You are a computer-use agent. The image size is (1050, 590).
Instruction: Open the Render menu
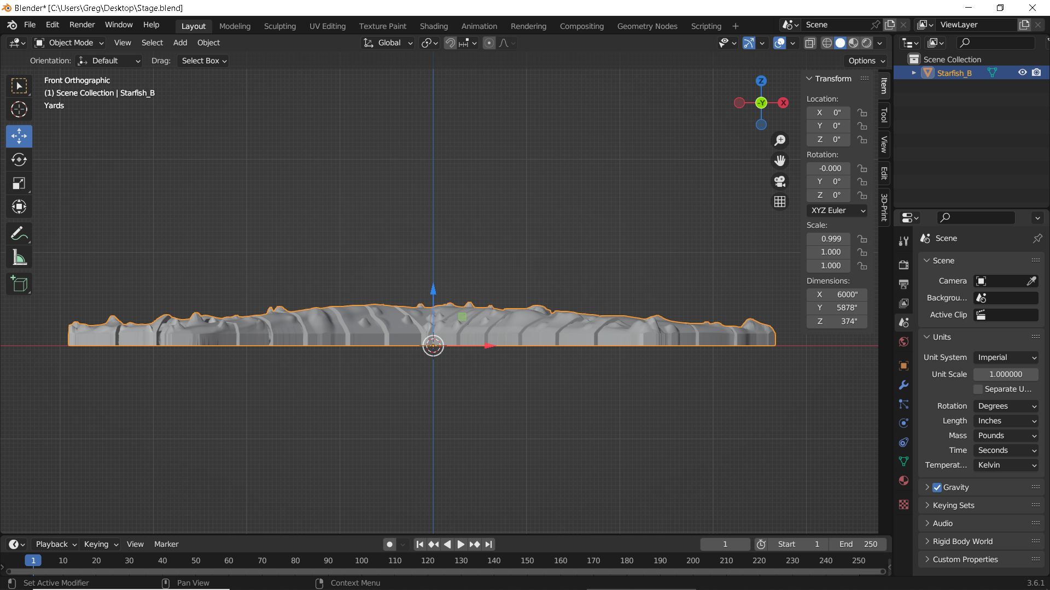coord(82,25)
